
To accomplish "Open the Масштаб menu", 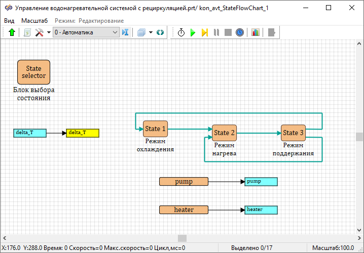I will [34, 20].
